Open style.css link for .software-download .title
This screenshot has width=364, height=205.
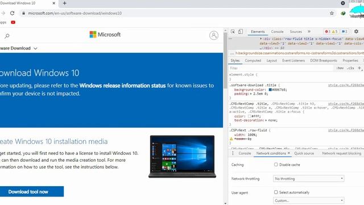coord(346,85)
